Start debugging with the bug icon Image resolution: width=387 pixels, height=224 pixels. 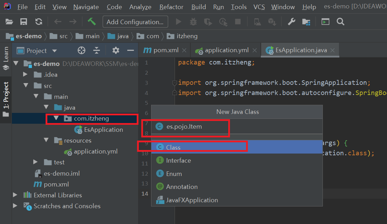[x=193, y=22]
